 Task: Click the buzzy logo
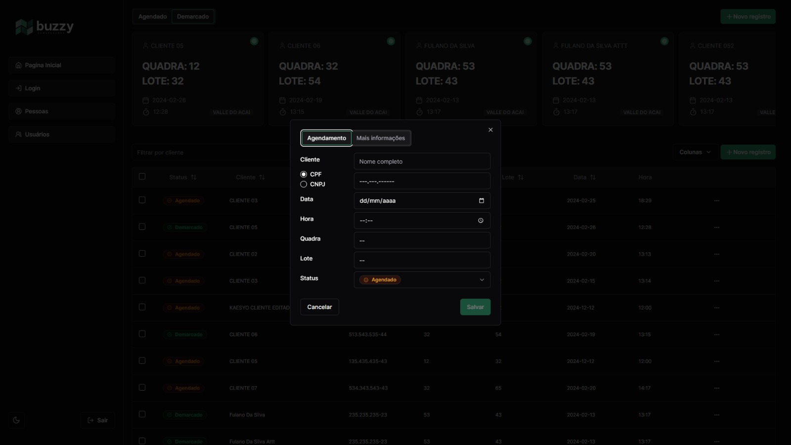point(44,27)
